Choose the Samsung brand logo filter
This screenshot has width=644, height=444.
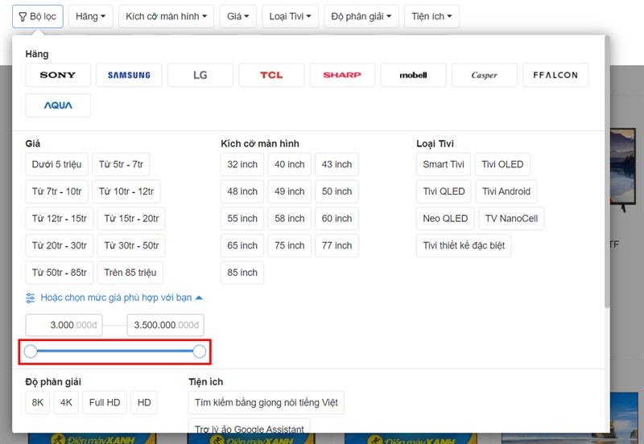tap(129, 76)
